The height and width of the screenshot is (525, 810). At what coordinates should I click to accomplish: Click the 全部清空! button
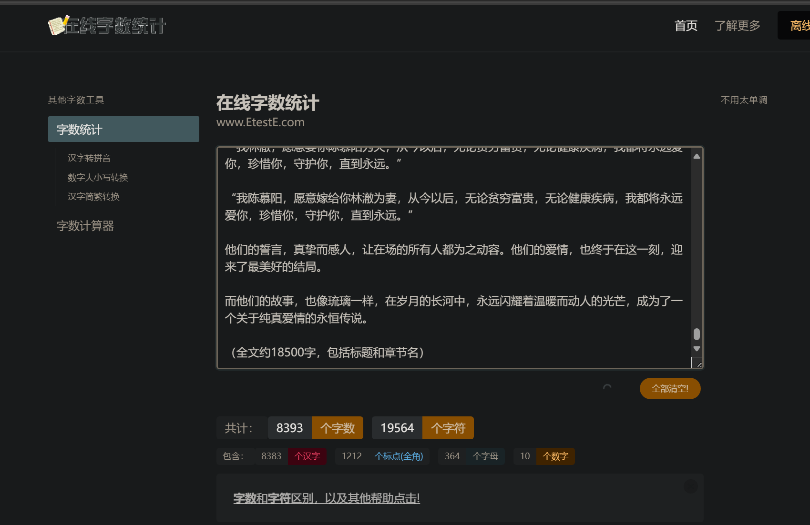(670, 388)
